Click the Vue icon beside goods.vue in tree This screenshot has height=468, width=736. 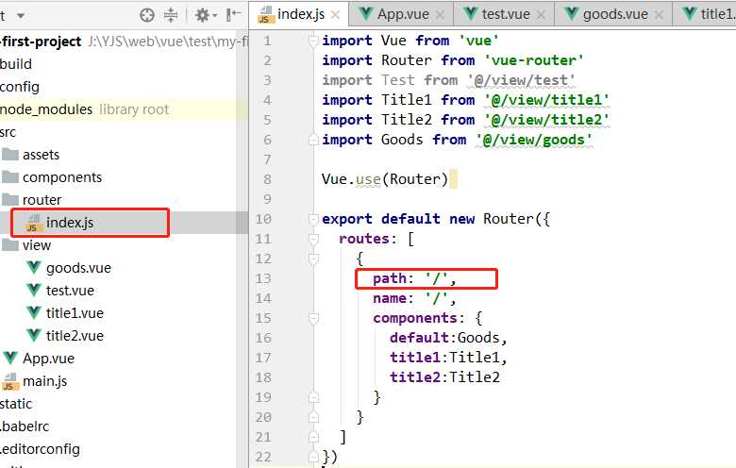point(33,267)
